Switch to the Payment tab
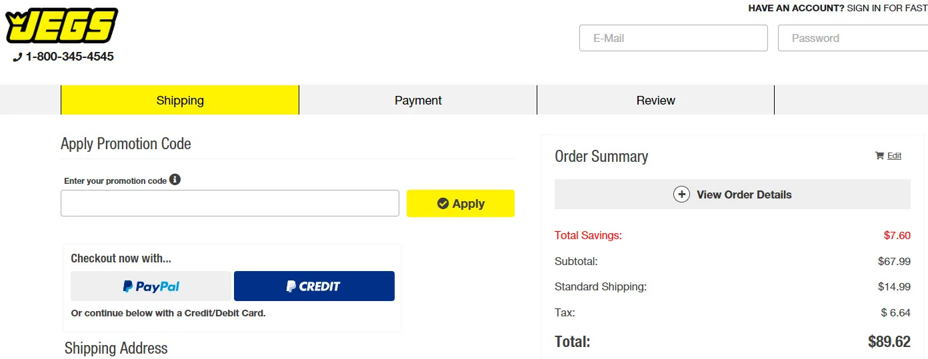This screenshot has height=359, width=928. [418, 101]
